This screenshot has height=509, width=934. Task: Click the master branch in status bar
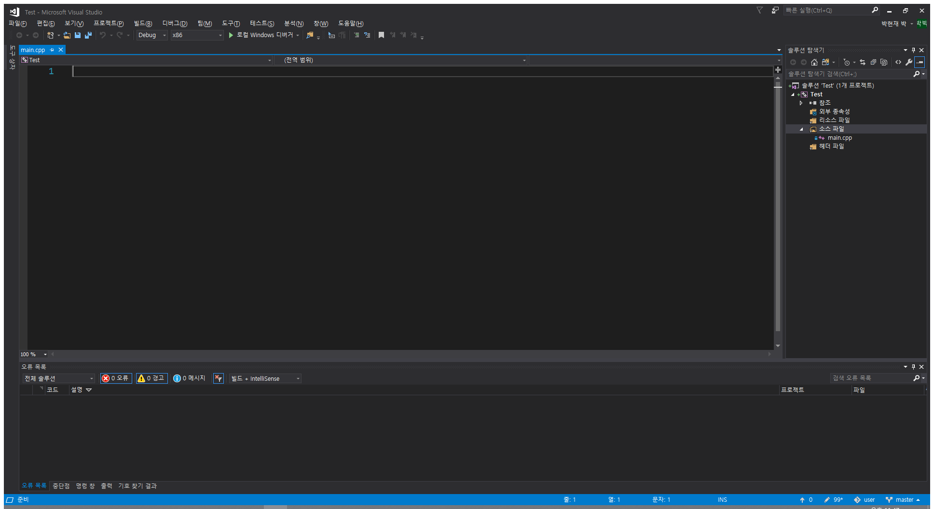[903, 500]
